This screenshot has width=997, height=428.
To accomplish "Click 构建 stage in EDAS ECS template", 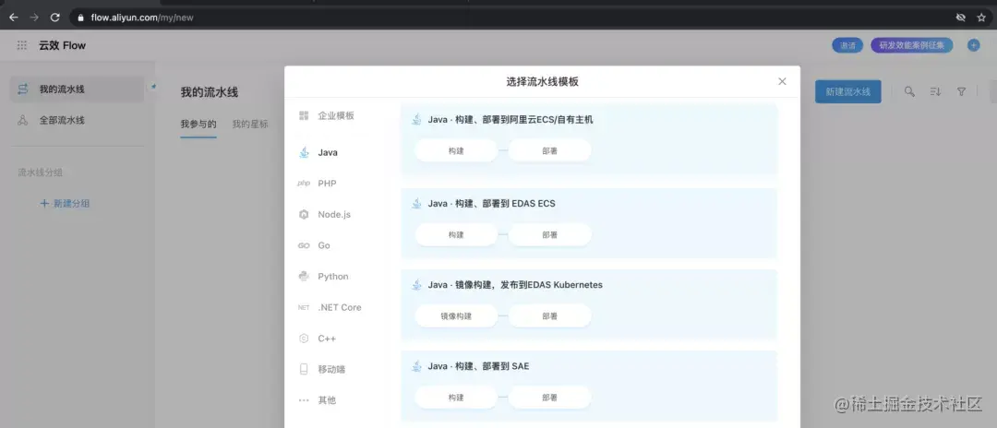I will pyautogui.click(x=456, y=235).
